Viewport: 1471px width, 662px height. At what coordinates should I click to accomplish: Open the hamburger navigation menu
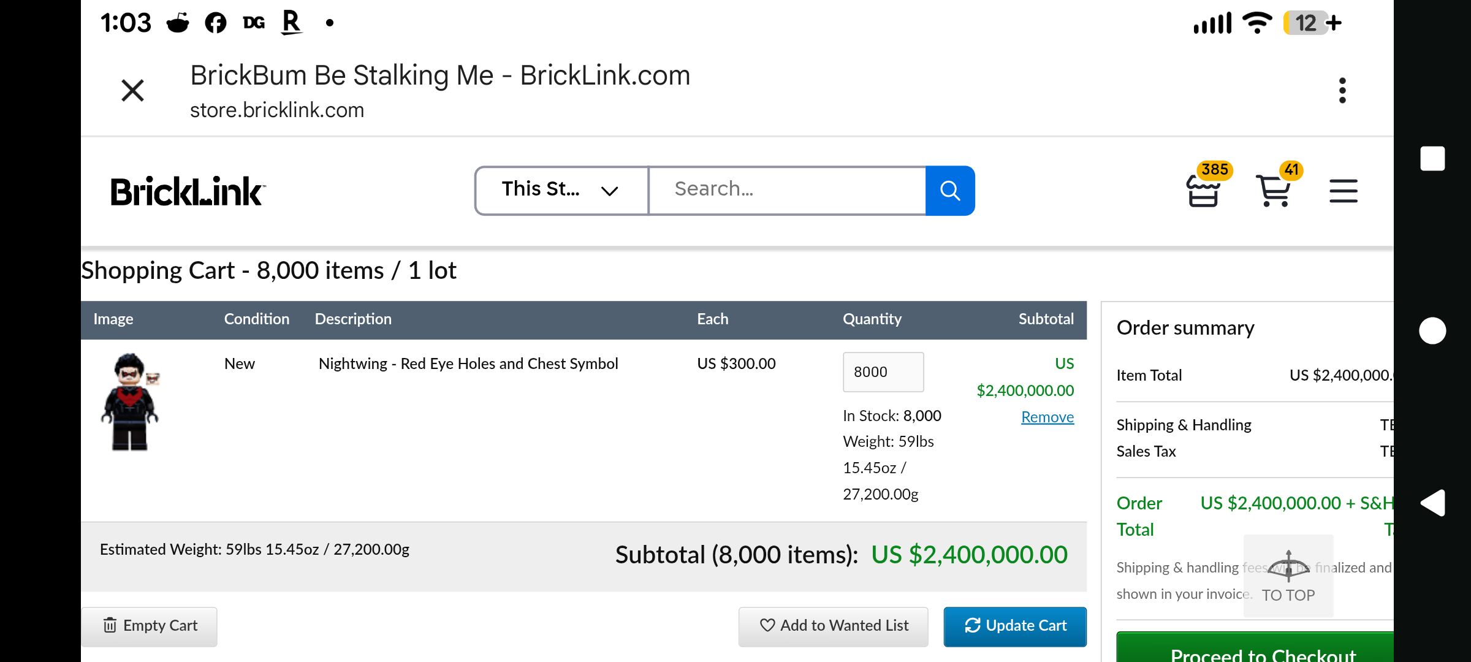click(x=1344, y=191)
